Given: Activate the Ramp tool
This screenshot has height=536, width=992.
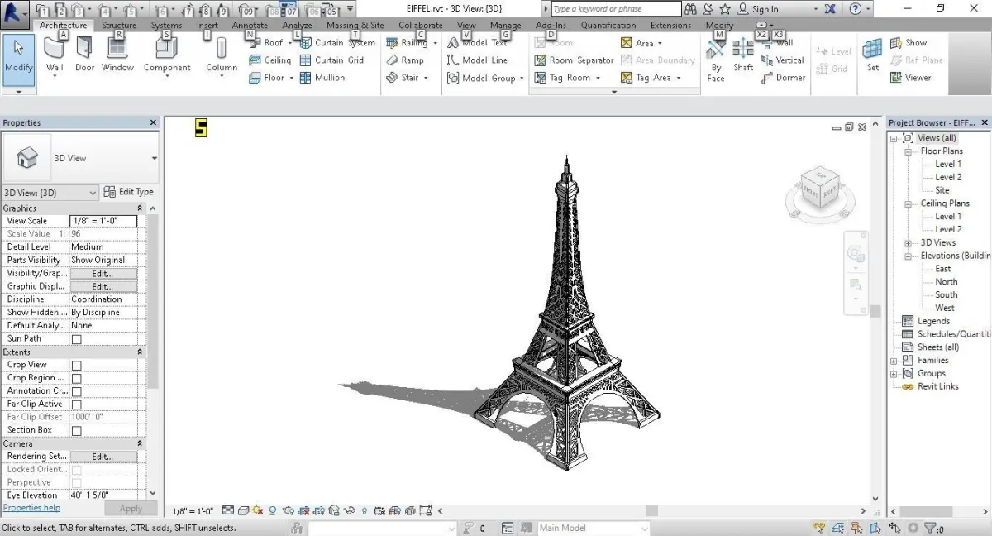Looking at the screenshot, I should 405,60.
